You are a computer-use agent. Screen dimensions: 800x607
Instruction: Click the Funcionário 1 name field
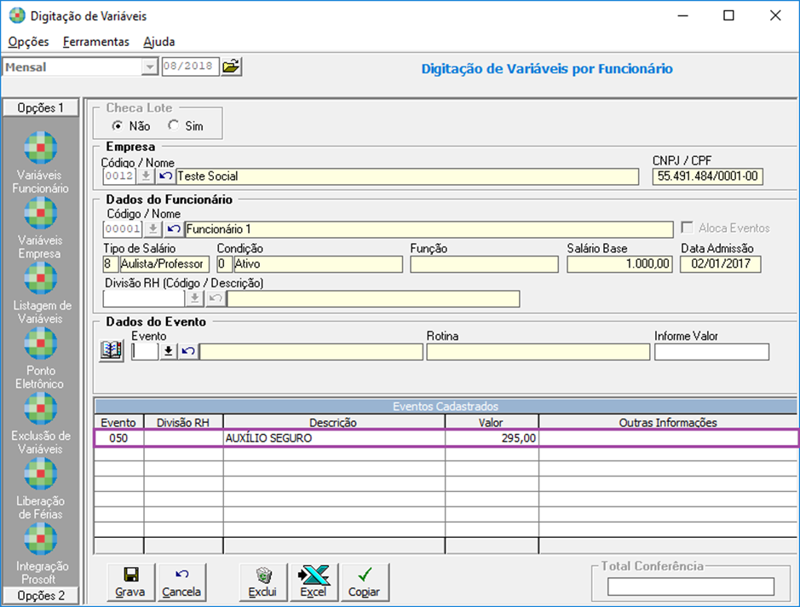pos(429,229)
